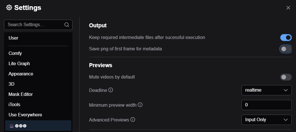
Task: Click the search magnifier icon
Action: click(x=67, y=25)
